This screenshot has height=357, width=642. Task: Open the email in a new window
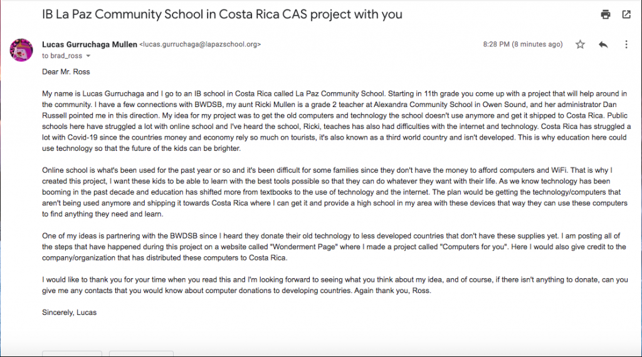(626, 14)
